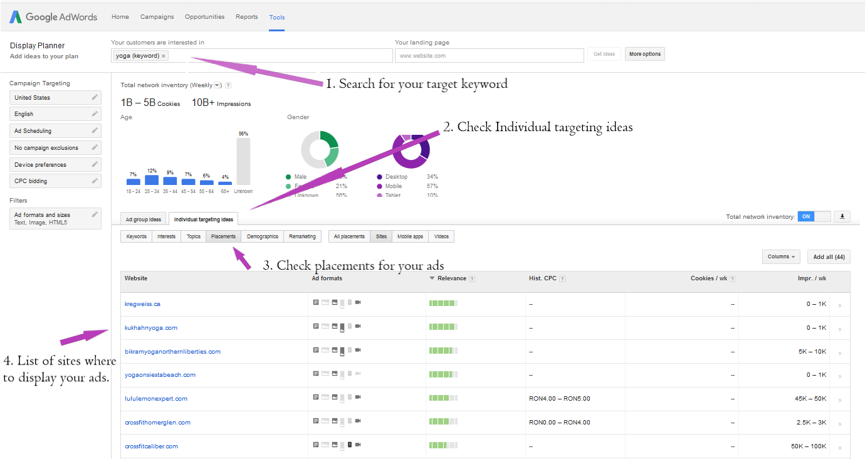Open kregweiss.ca website link
The width and height of the screenshot is (865, 459).
coord(142,304)
